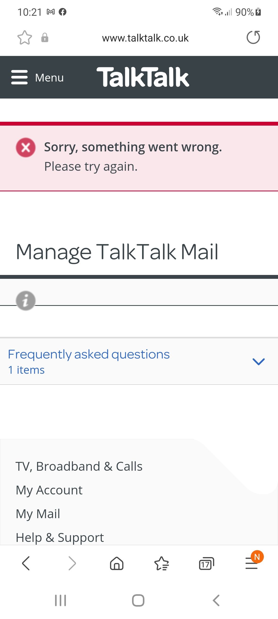Image resolution: width=278 pixels, height=619 pixels.
Task: Tap the www.talktalk.co.uk address bar
Action: (145, 38)
